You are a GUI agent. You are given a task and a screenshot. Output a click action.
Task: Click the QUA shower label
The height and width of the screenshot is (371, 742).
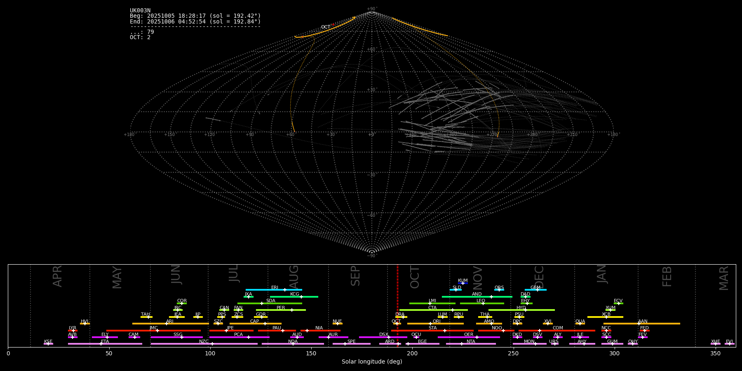click(x=580, y=322)
